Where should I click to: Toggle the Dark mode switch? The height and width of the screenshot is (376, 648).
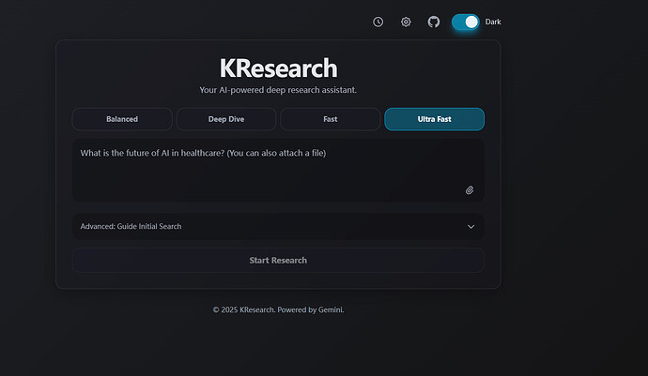click(x=465, y=22)
